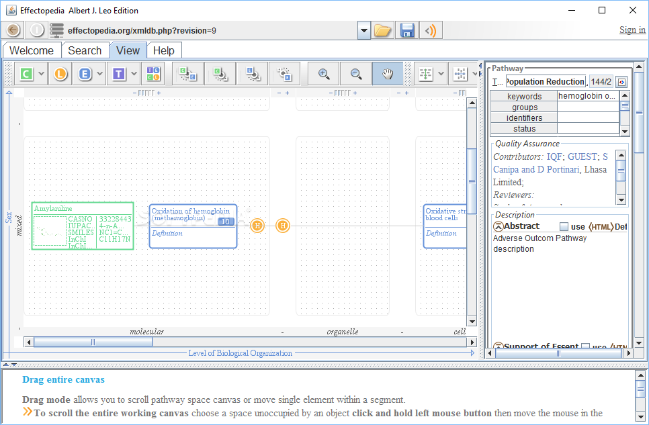
Task: Activate the hand drag tool
Action: tap(388, 74)
